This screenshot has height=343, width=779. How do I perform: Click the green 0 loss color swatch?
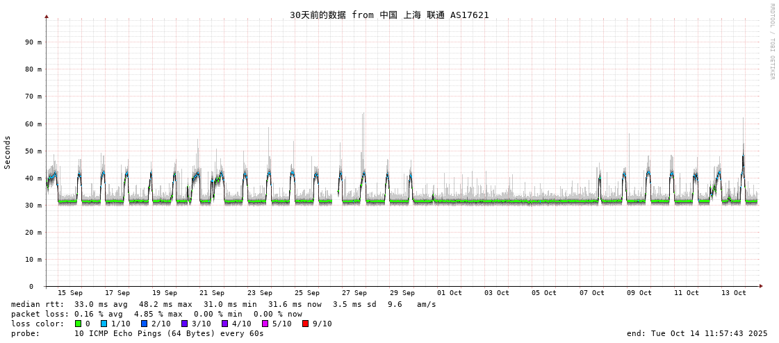78,324
